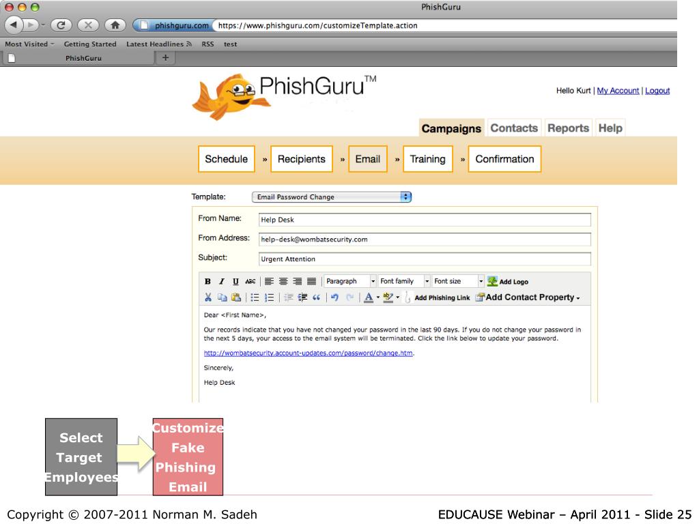Image resolution: width=699 pixels, height=524 pixels.
Task: Go to the browser Home page icon
Action: [115, 25]
